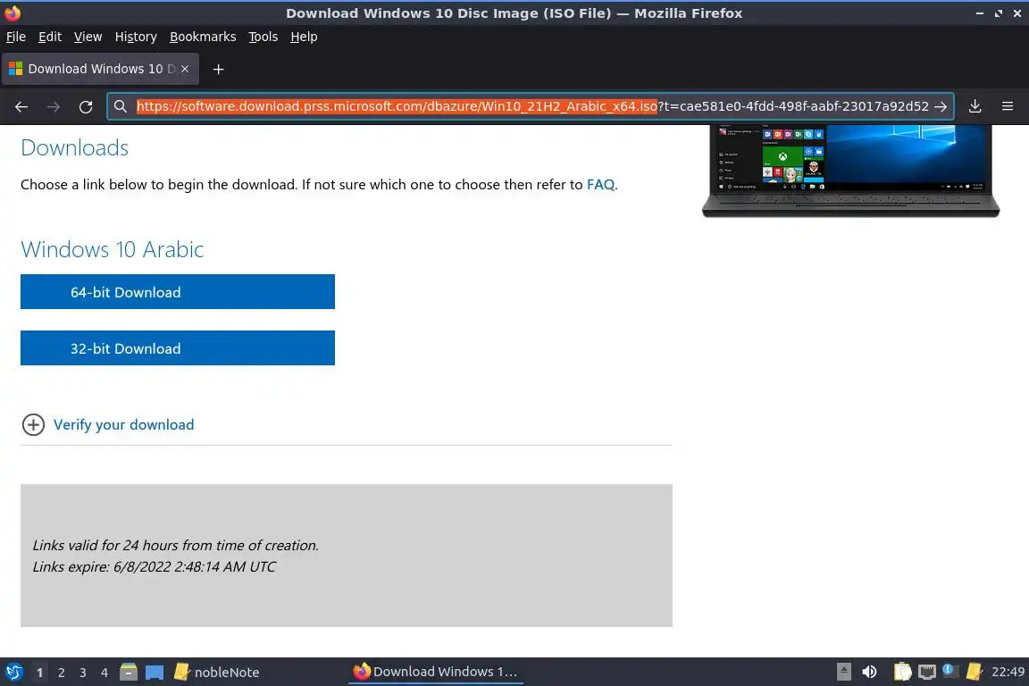Viewport: 1029px width, 686px height.
Task: Open the clipboard manager tray icon
Action: click(x=903, y=672)
